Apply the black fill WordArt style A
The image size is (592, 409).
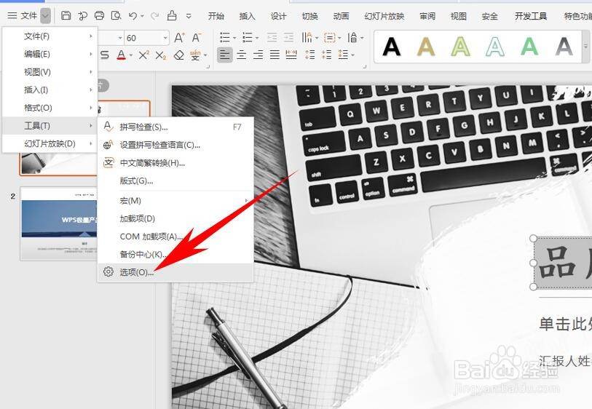point(391,47)
